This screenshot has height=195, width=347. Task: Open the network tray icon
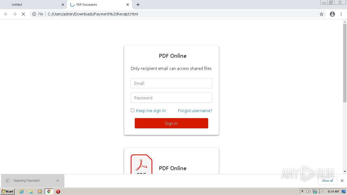315,191
